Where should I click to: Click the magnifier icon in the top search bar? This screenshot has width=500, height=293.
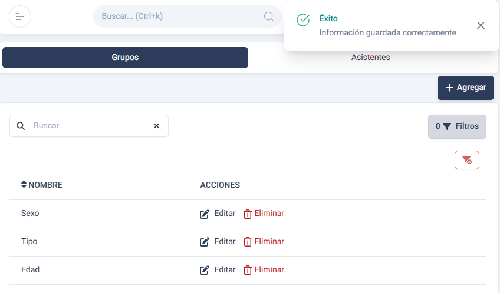pos(268,16)
